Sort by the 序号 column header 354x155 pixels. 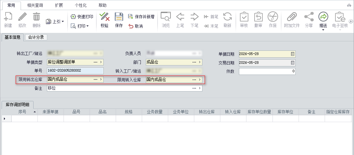point(24,112)
